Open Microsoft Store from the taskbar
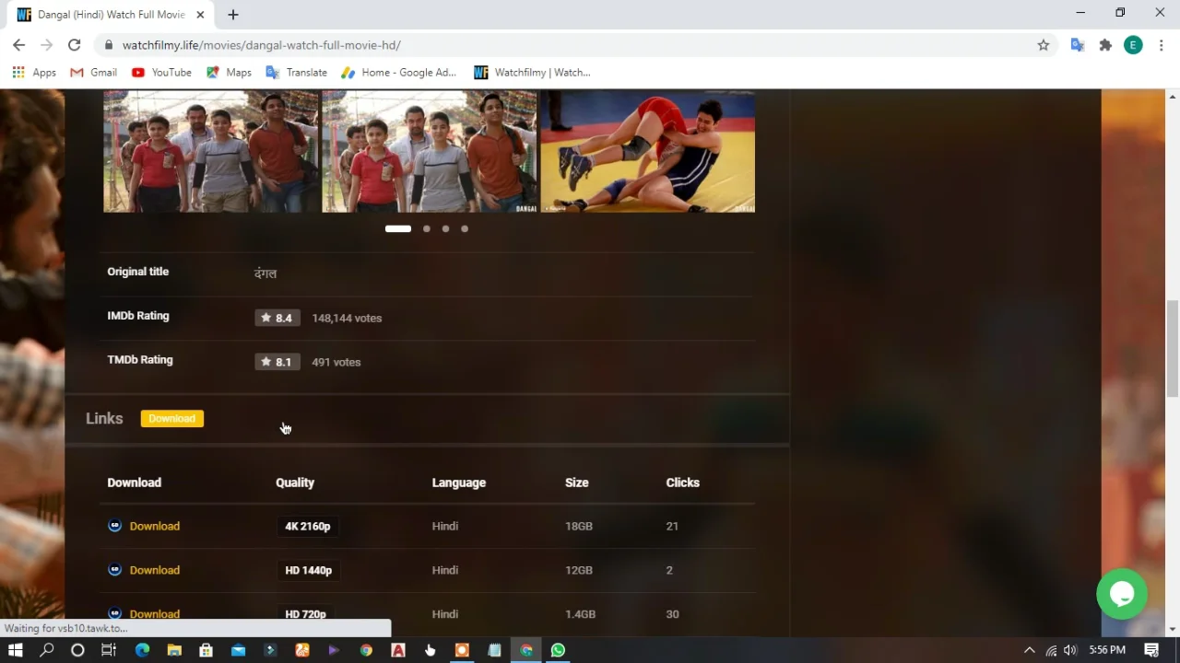The width and height of the screenshot is (1180, 663). pyautogui.click(x=206, y=650)
